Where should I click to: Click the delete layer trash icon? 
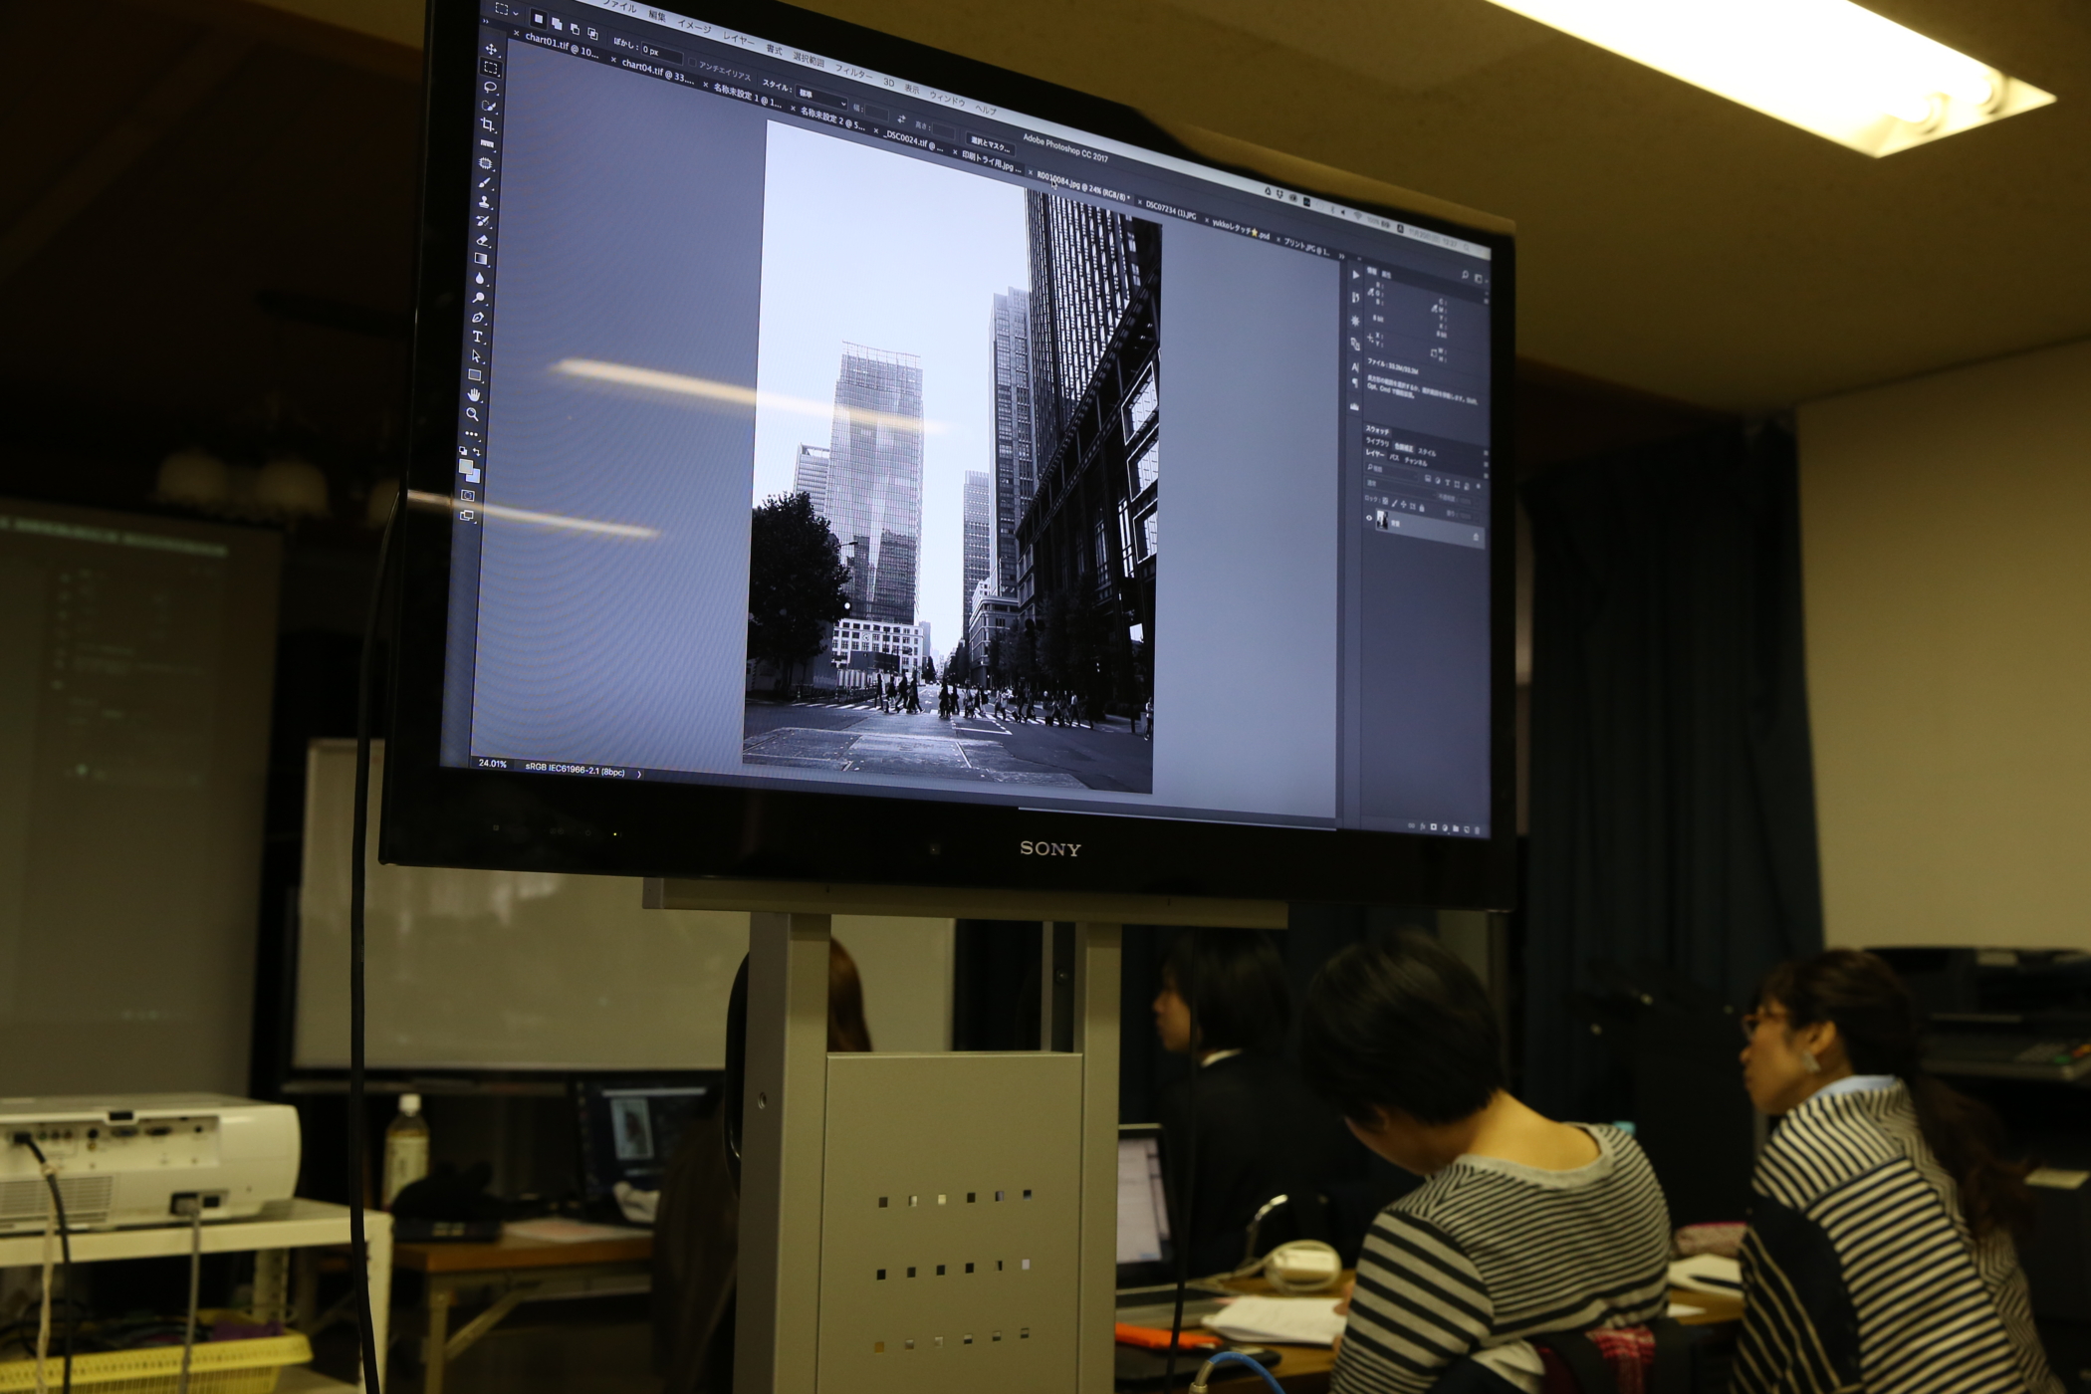(x=1477, y=830)
